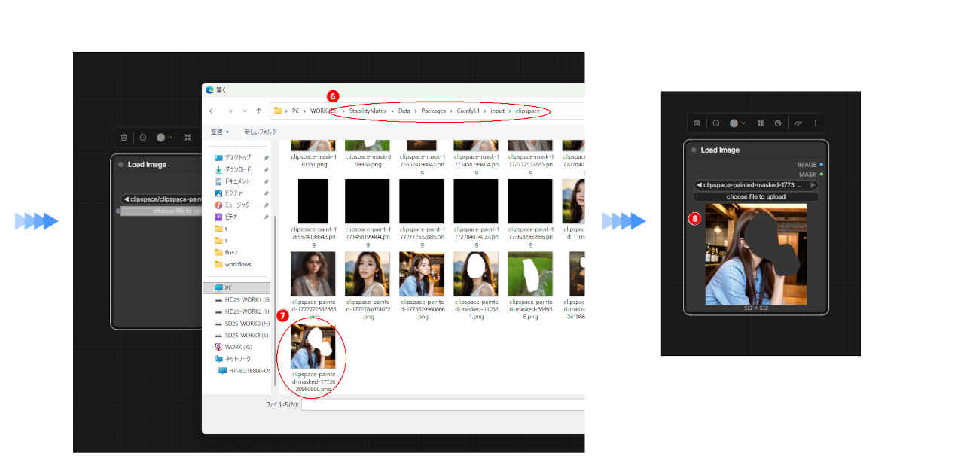Click the 新しいフォルダー new folder button
The width and height of the screenshot is (964, 474).
262,132
